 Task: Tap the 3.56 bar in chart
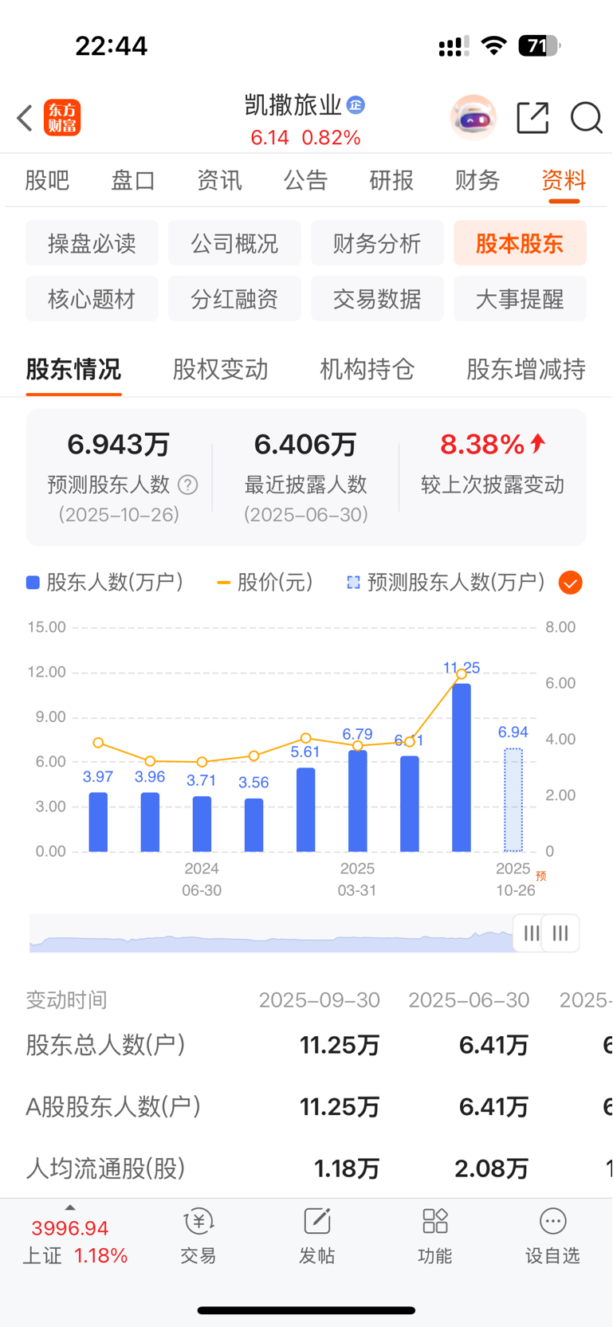pos(253,825)
